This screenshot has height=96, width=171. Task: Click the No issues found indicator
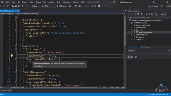17,88
